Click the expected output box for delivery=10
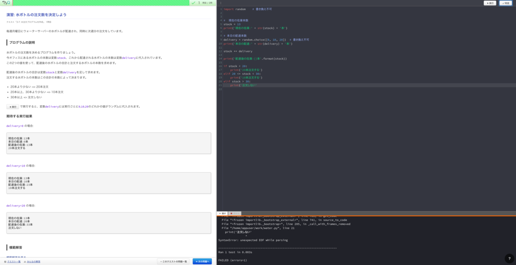 click(x=109, y=183)
